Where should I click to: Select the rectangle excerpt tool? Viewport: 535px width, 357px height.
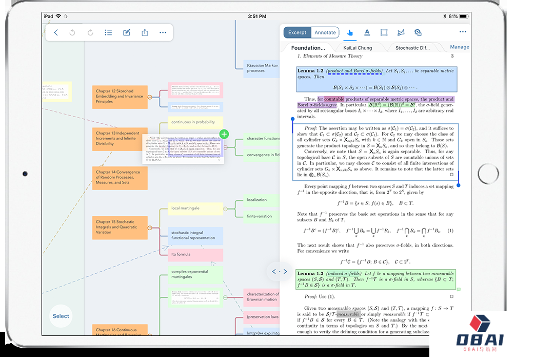pyautogui.click(x=384, y=32)
